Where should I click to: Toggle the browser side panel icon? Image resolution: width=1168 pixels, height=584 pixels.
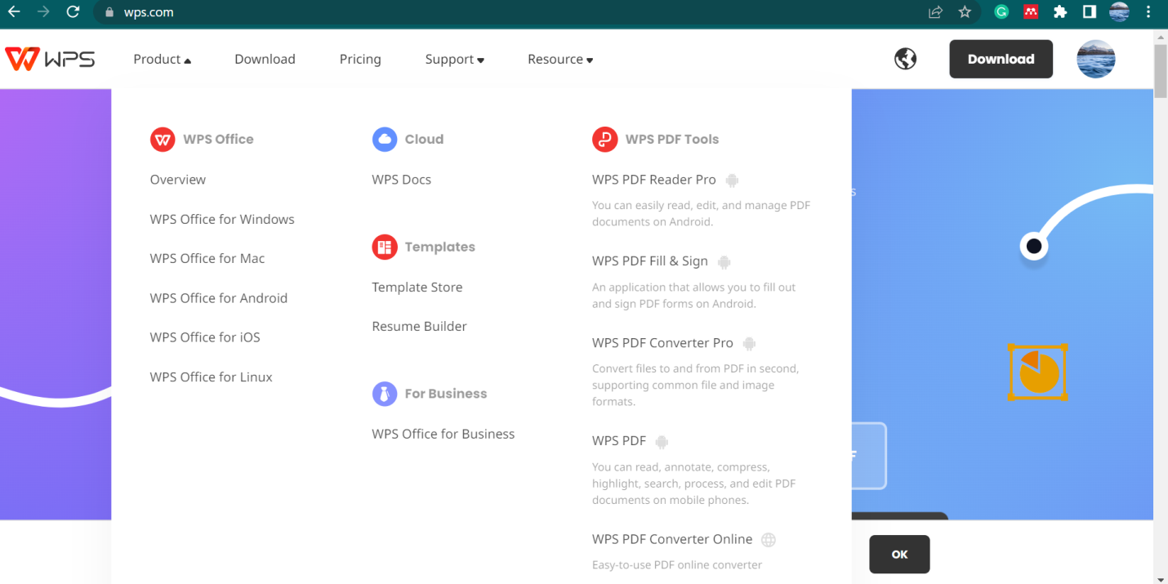pos(1090,12)
